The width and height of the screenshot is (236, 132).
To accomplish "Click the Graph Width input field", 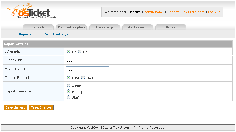I will click(87, 60).
